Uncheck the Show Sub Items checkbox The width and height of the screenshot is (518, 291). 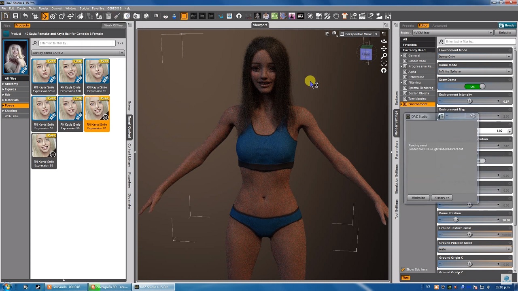[403, 270]
